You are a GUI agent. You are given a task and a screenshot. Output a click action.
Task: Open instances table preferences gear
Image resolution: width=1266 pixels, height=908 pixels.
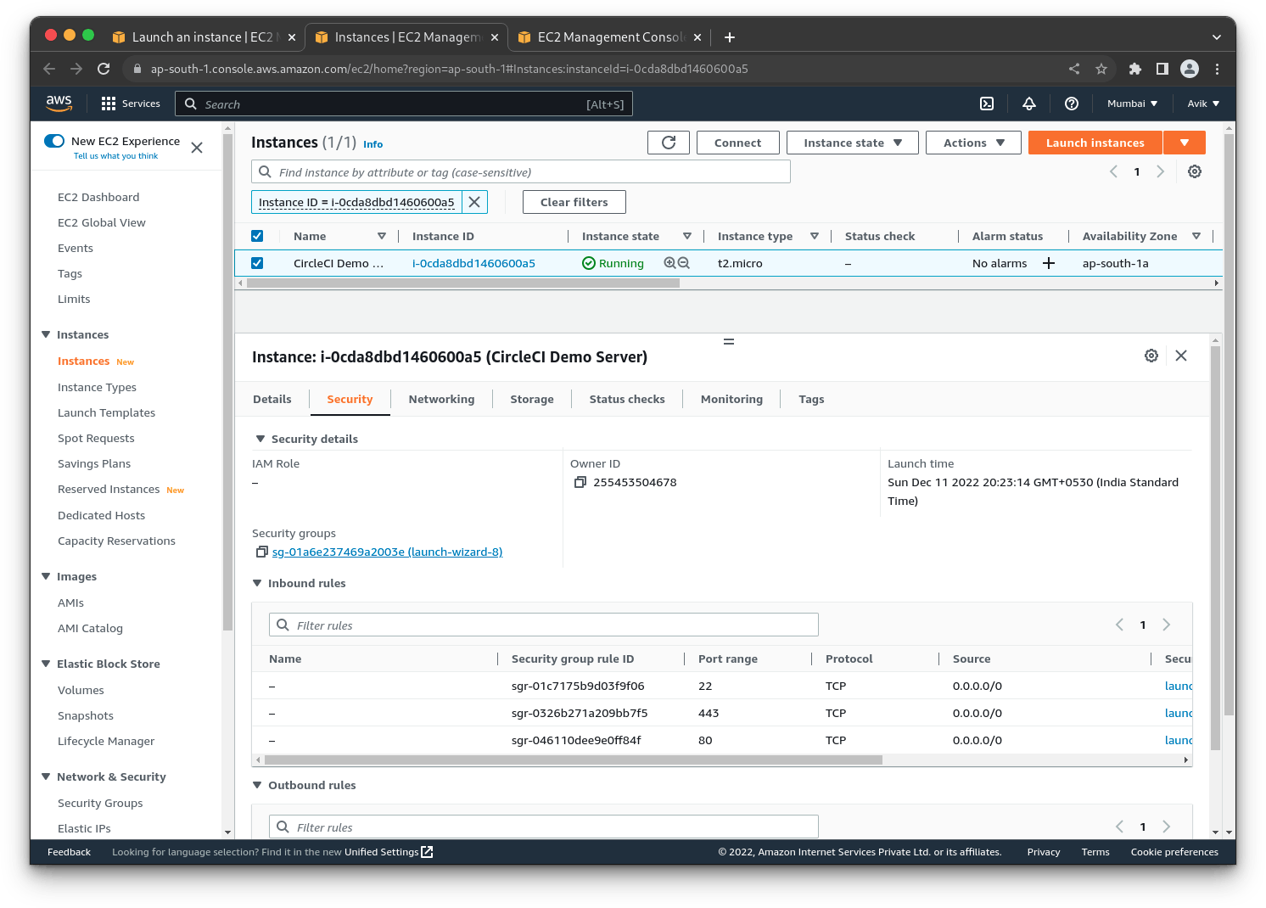tap(1195, 171)
